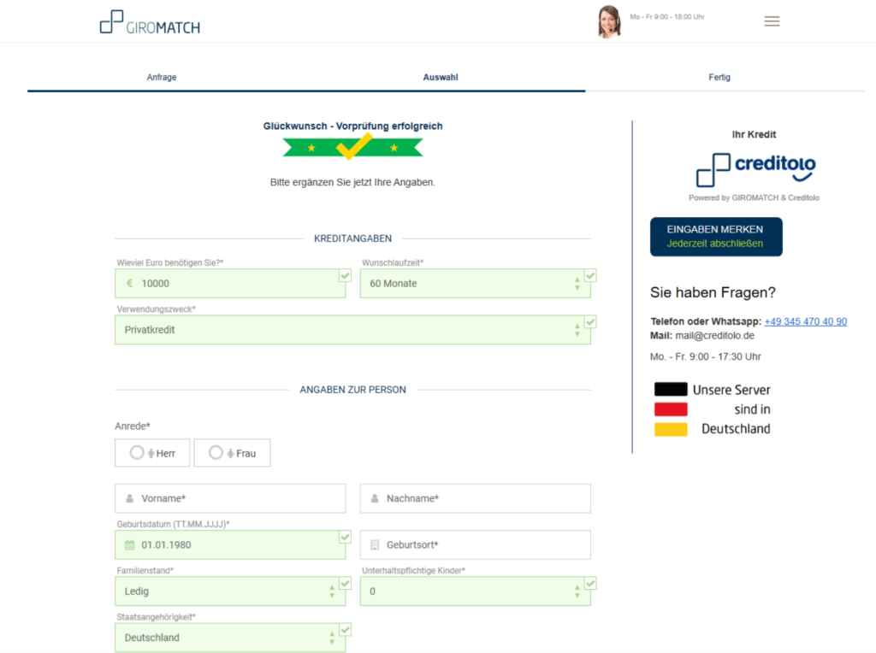Image resolution: width=876 pixels, height=653 pixels.
Task: Click the 'Mo. - Fr. 9:00 - 17:30 Uhr' text
Action: [705, 356]
